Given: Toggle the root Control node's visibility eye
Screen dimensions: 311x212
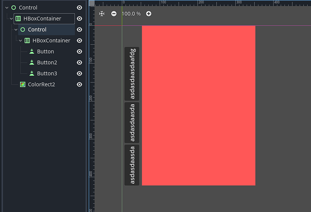Looking at the screenshot, I should coord(79,8).
